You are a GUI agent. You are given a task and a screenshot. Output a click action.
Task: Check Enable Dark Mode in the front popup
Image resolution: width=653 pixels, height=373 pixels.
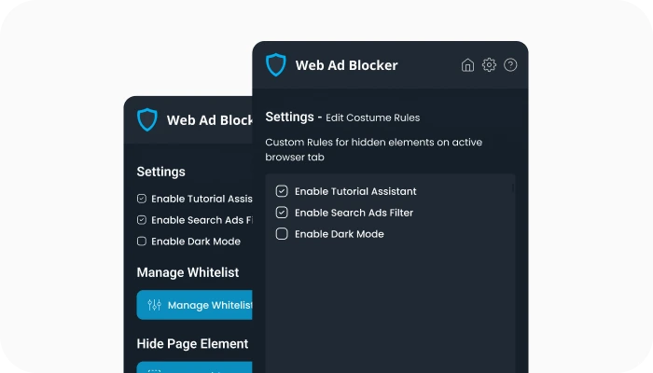click(282, 233)
